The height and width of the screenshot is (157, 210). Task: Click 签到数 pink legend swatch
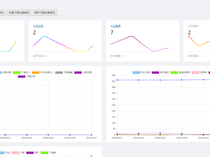tap(196, 72)
